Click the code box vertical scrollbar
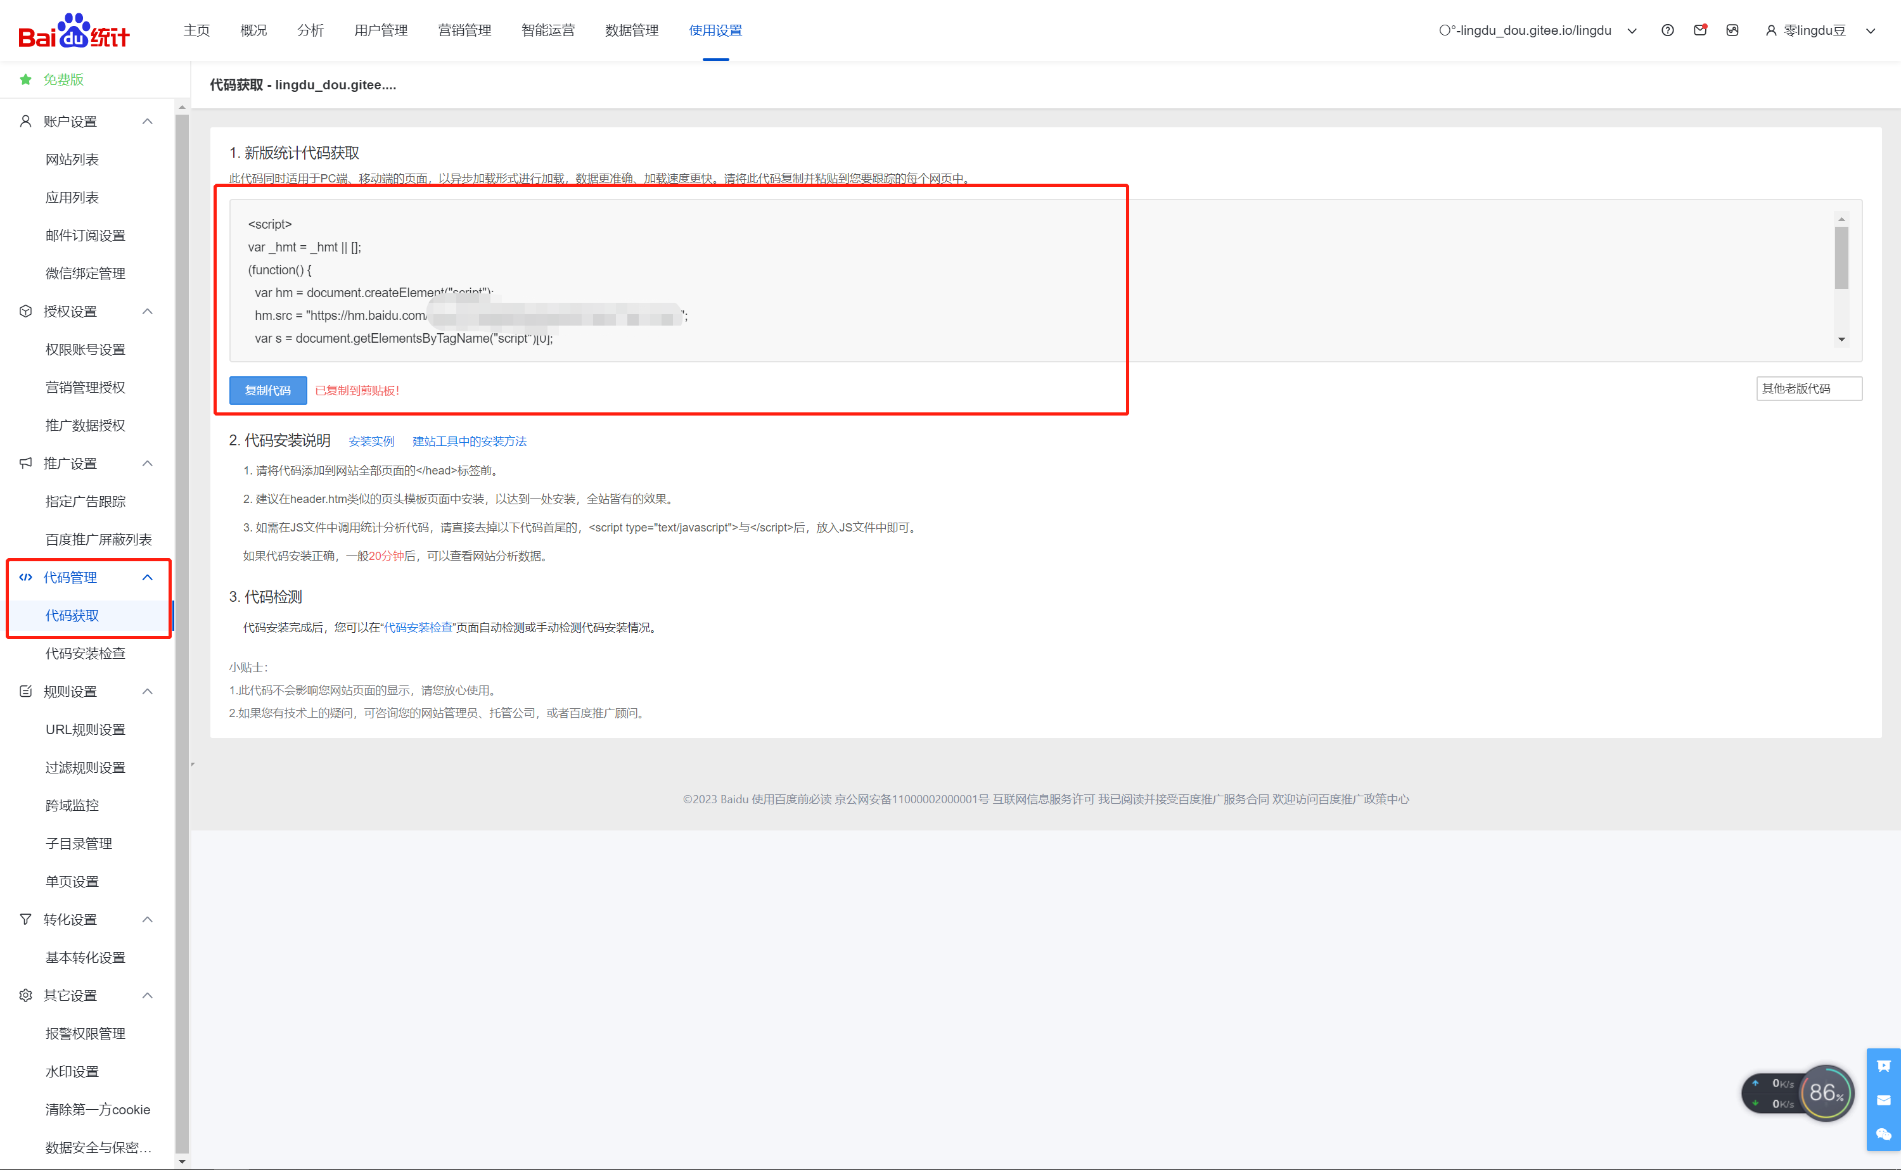The image size is (1901, 1170). (x=1841, y=258)
